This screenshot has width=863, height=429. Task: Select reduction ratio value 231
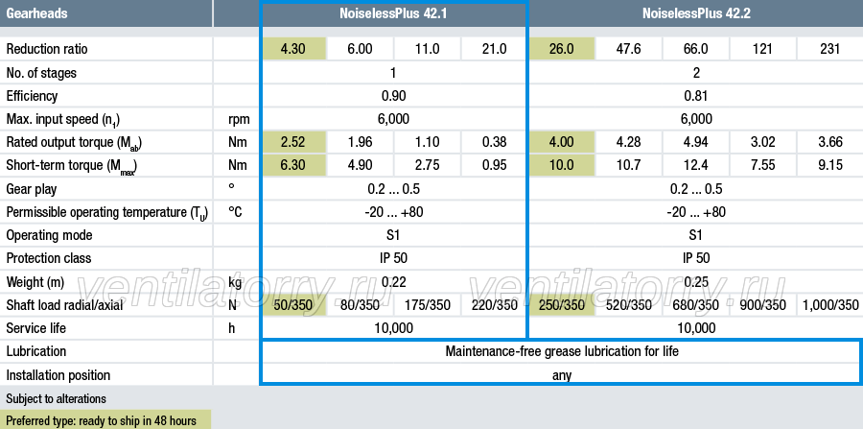coord(830,49)
